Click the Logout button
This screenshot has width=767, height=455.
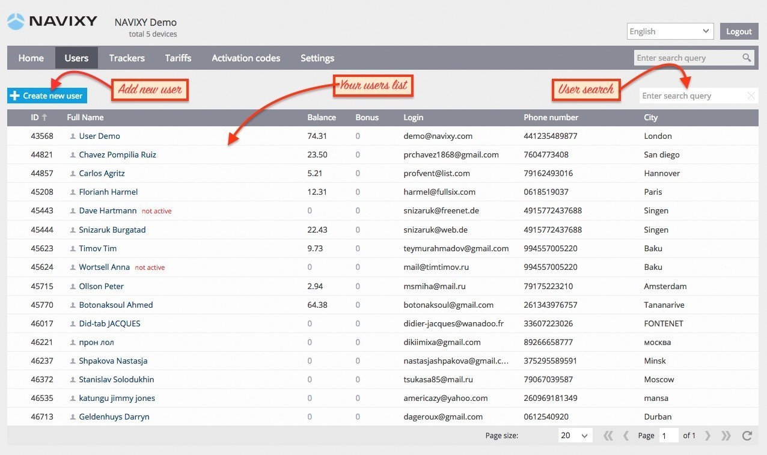click(x=739, y=31)
